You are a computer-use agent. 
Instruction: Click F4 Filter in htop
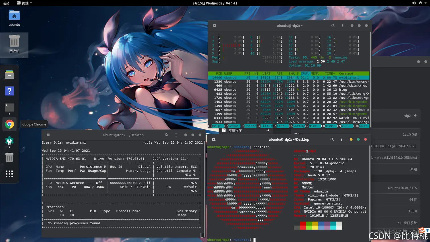coord(264,126)
